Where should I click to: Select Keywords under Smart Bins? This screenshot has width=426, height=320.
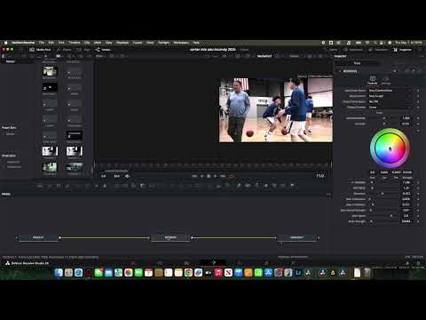pyautogui.click(x=13, y=162)
